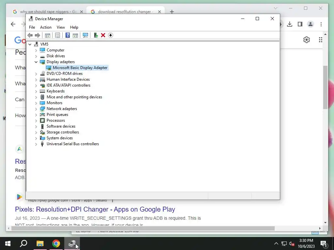The width and height of the screenshot is (334, 250).
Task: Click the Forward arrow in Device Manager toolbar
Action: point(37,35)
